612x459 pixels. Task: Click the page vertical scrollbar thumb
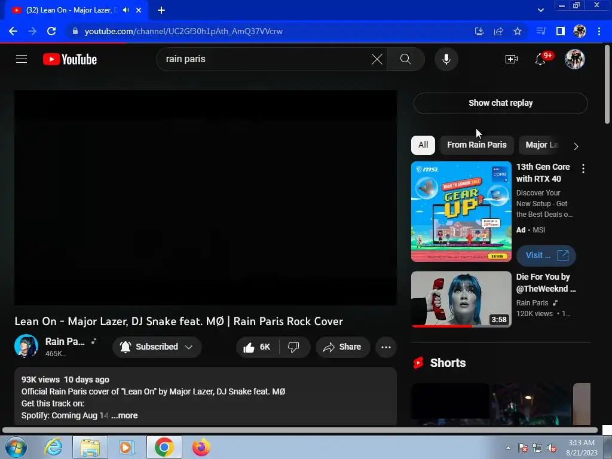click(607, 85)
